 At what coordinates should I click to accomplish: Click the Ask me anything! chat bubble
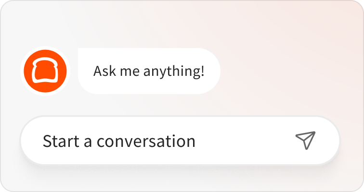click(x=149, y=71)
